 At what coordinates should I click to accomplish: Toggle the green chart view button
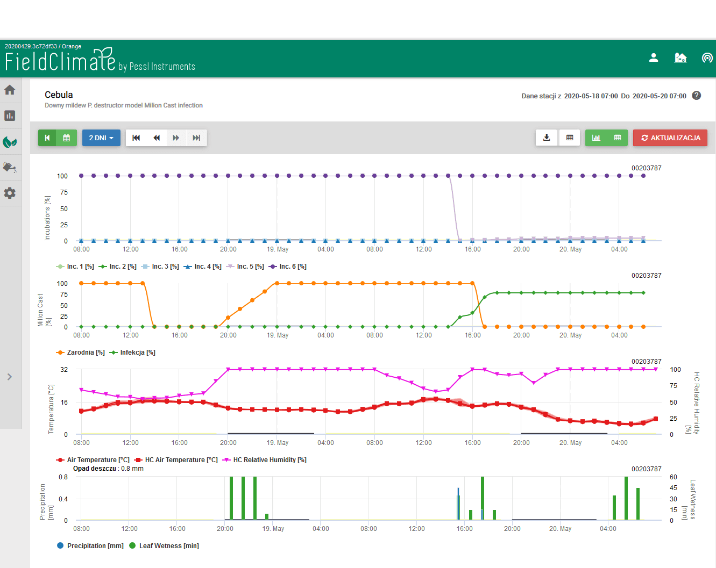(596, 138)
